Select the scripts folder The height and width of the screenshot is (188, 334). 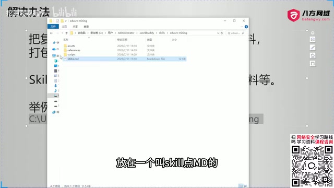pos(71,54)
